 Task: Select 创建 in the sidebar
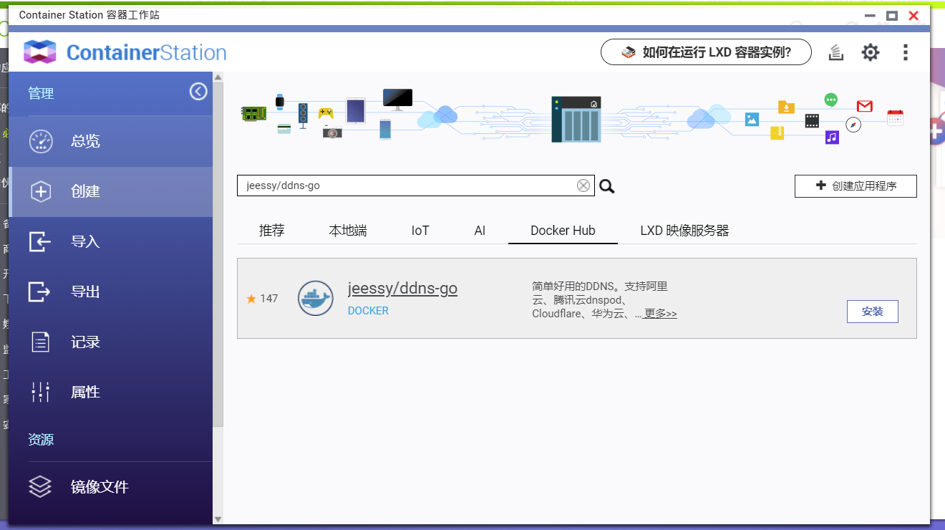[111, 191]
